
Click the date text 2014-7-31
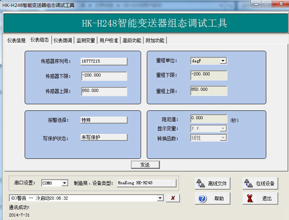[x=19, y=215]
